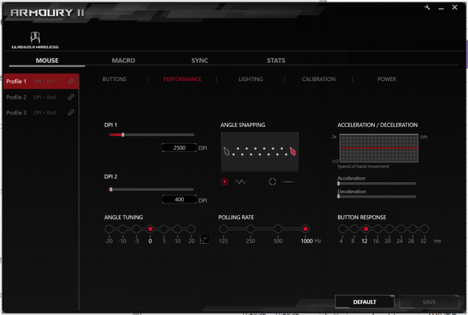Set button response to 24 ms

tap(401, 229)
